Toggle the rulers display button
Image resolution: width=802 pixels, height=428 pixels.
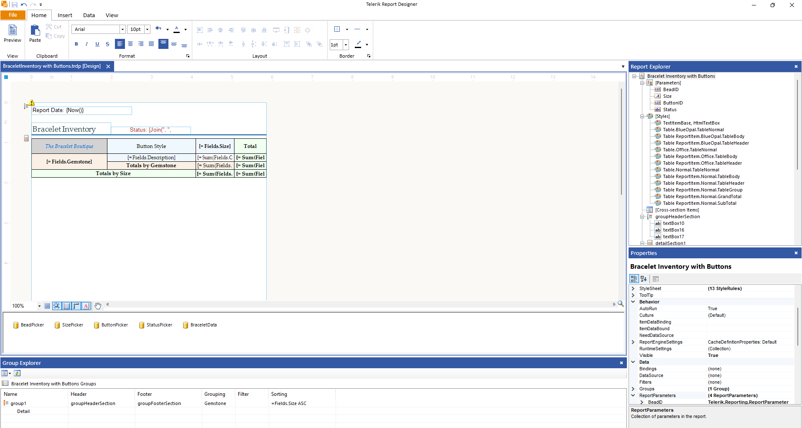tap(76, 306)
